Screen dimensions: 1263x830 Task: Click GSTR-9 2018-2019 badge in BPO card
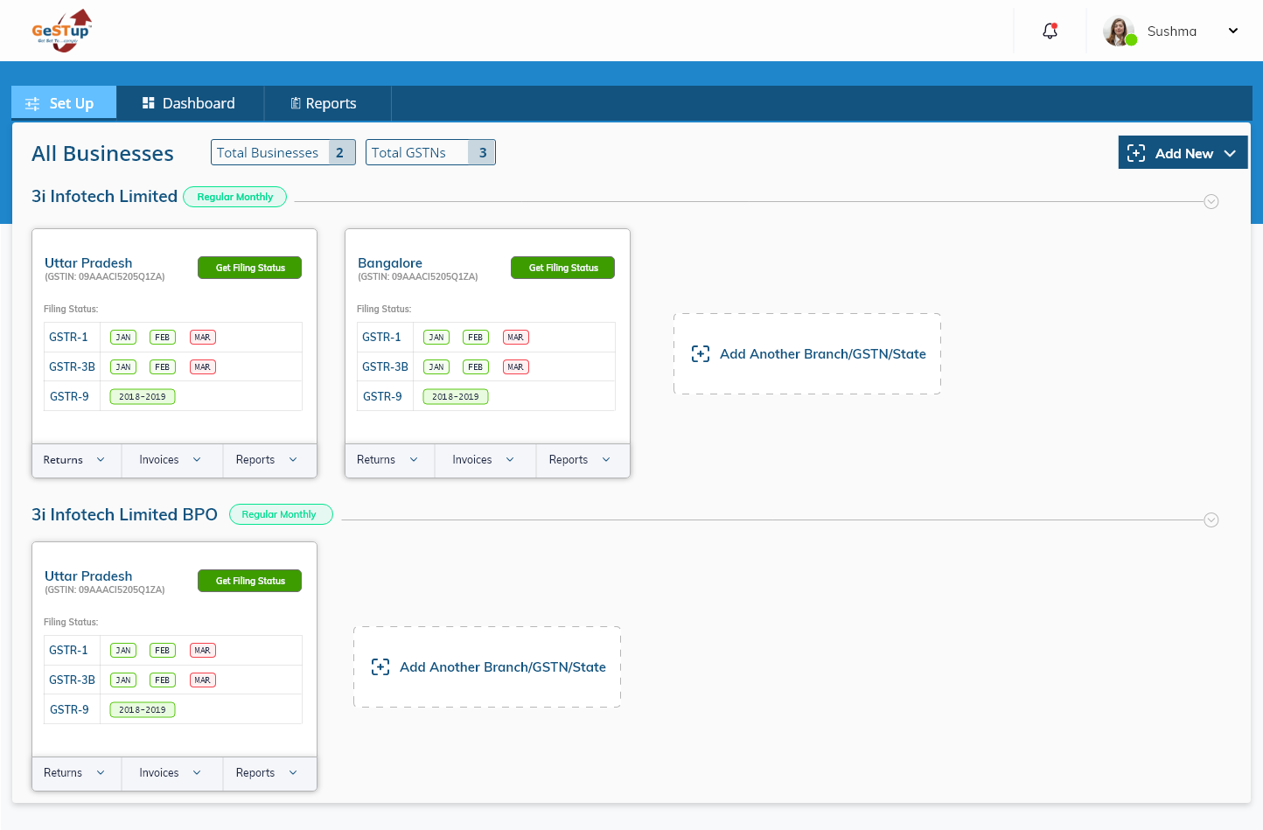click(142, 710)
